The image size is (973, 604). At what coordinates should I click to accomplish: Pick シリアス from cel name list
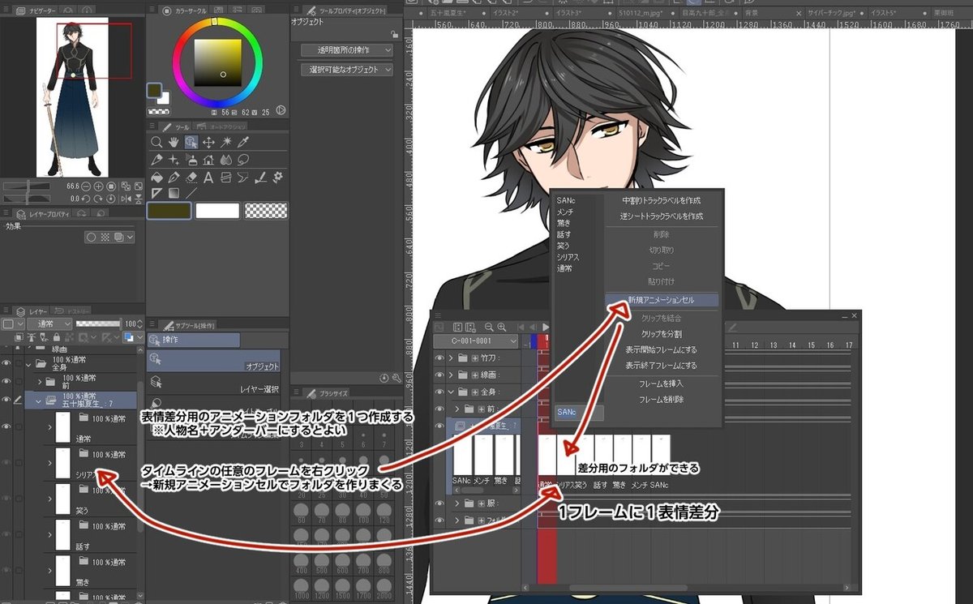point(568,257)
